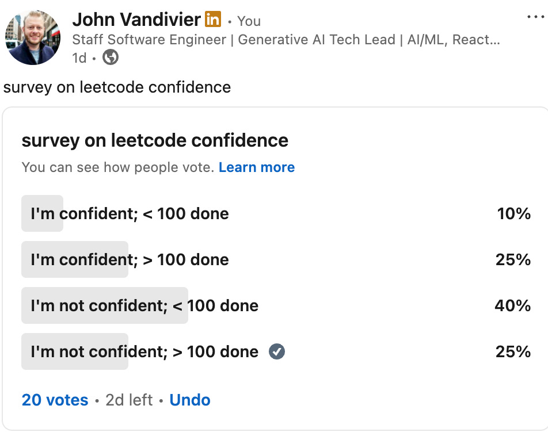Open the three-dot post options menu
The height and width of the screenshot is (436, 548).
tap(535, 18)
